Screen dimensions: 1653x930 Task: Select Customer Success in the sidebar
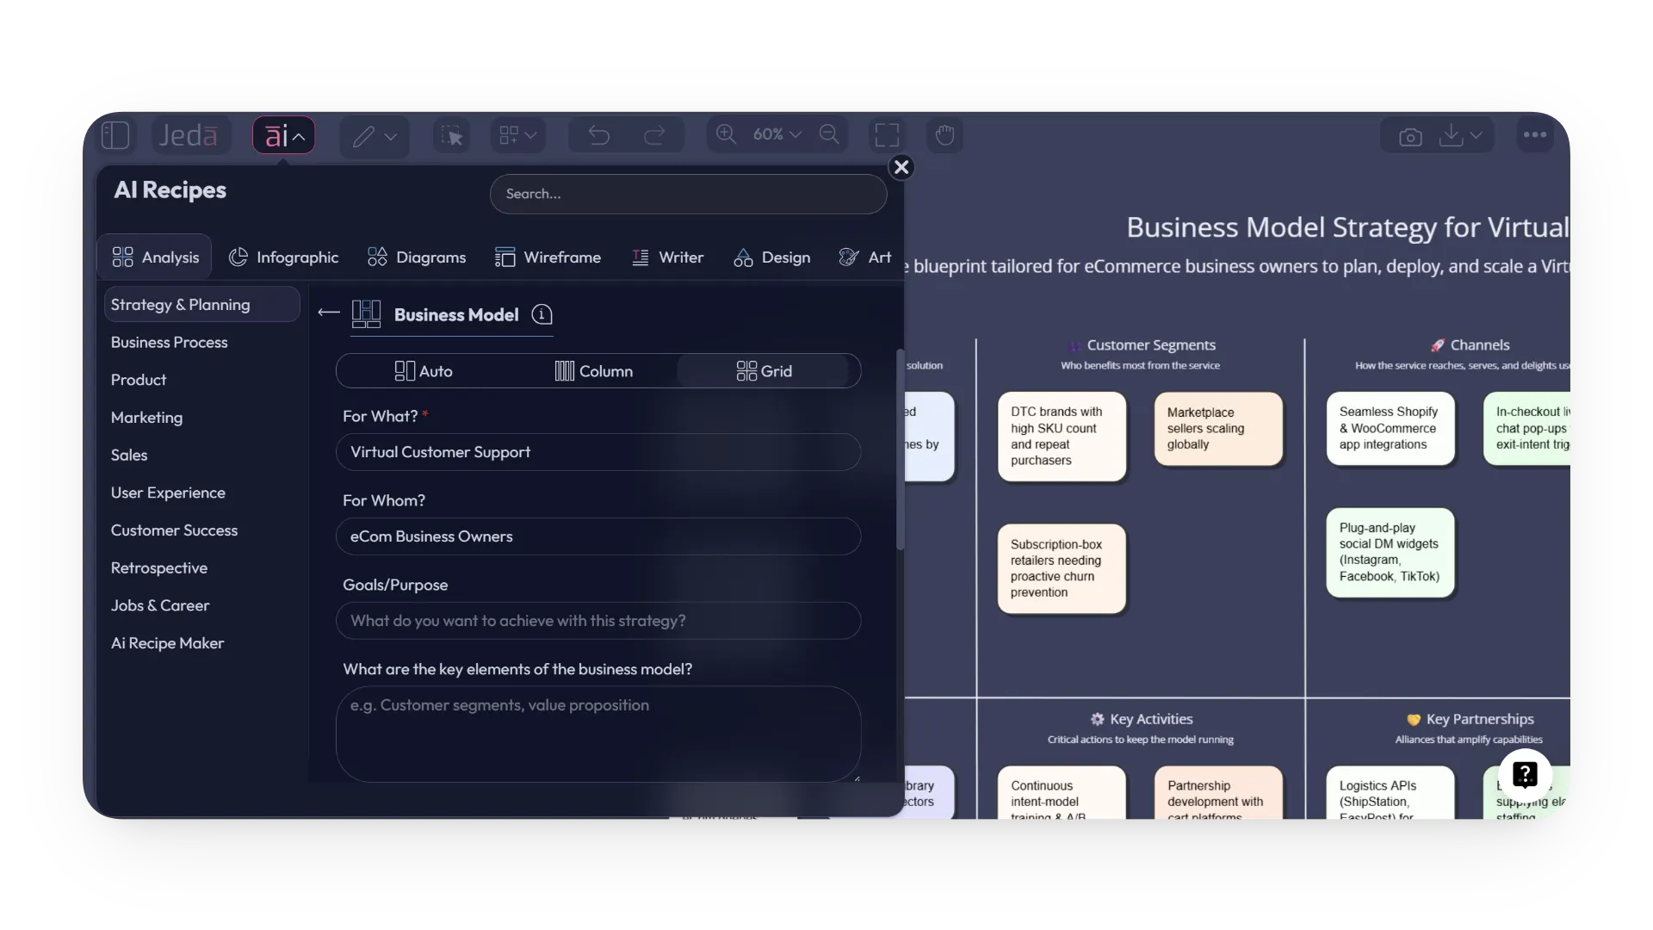coord(175,530)
